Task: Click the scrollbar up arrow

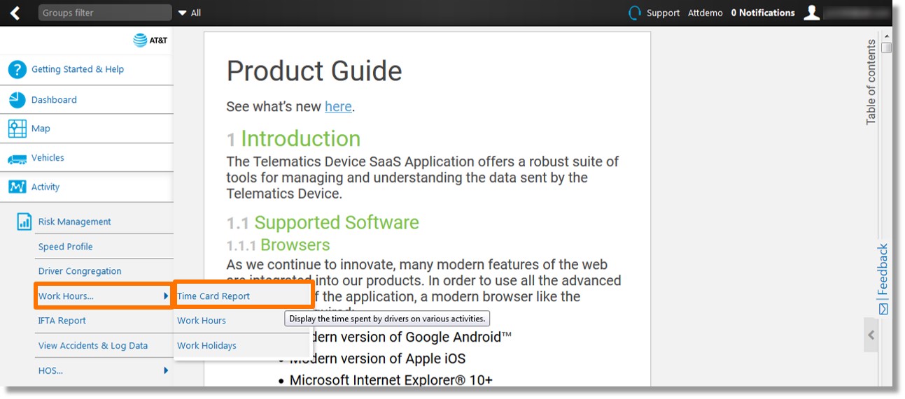Action: 887,36
